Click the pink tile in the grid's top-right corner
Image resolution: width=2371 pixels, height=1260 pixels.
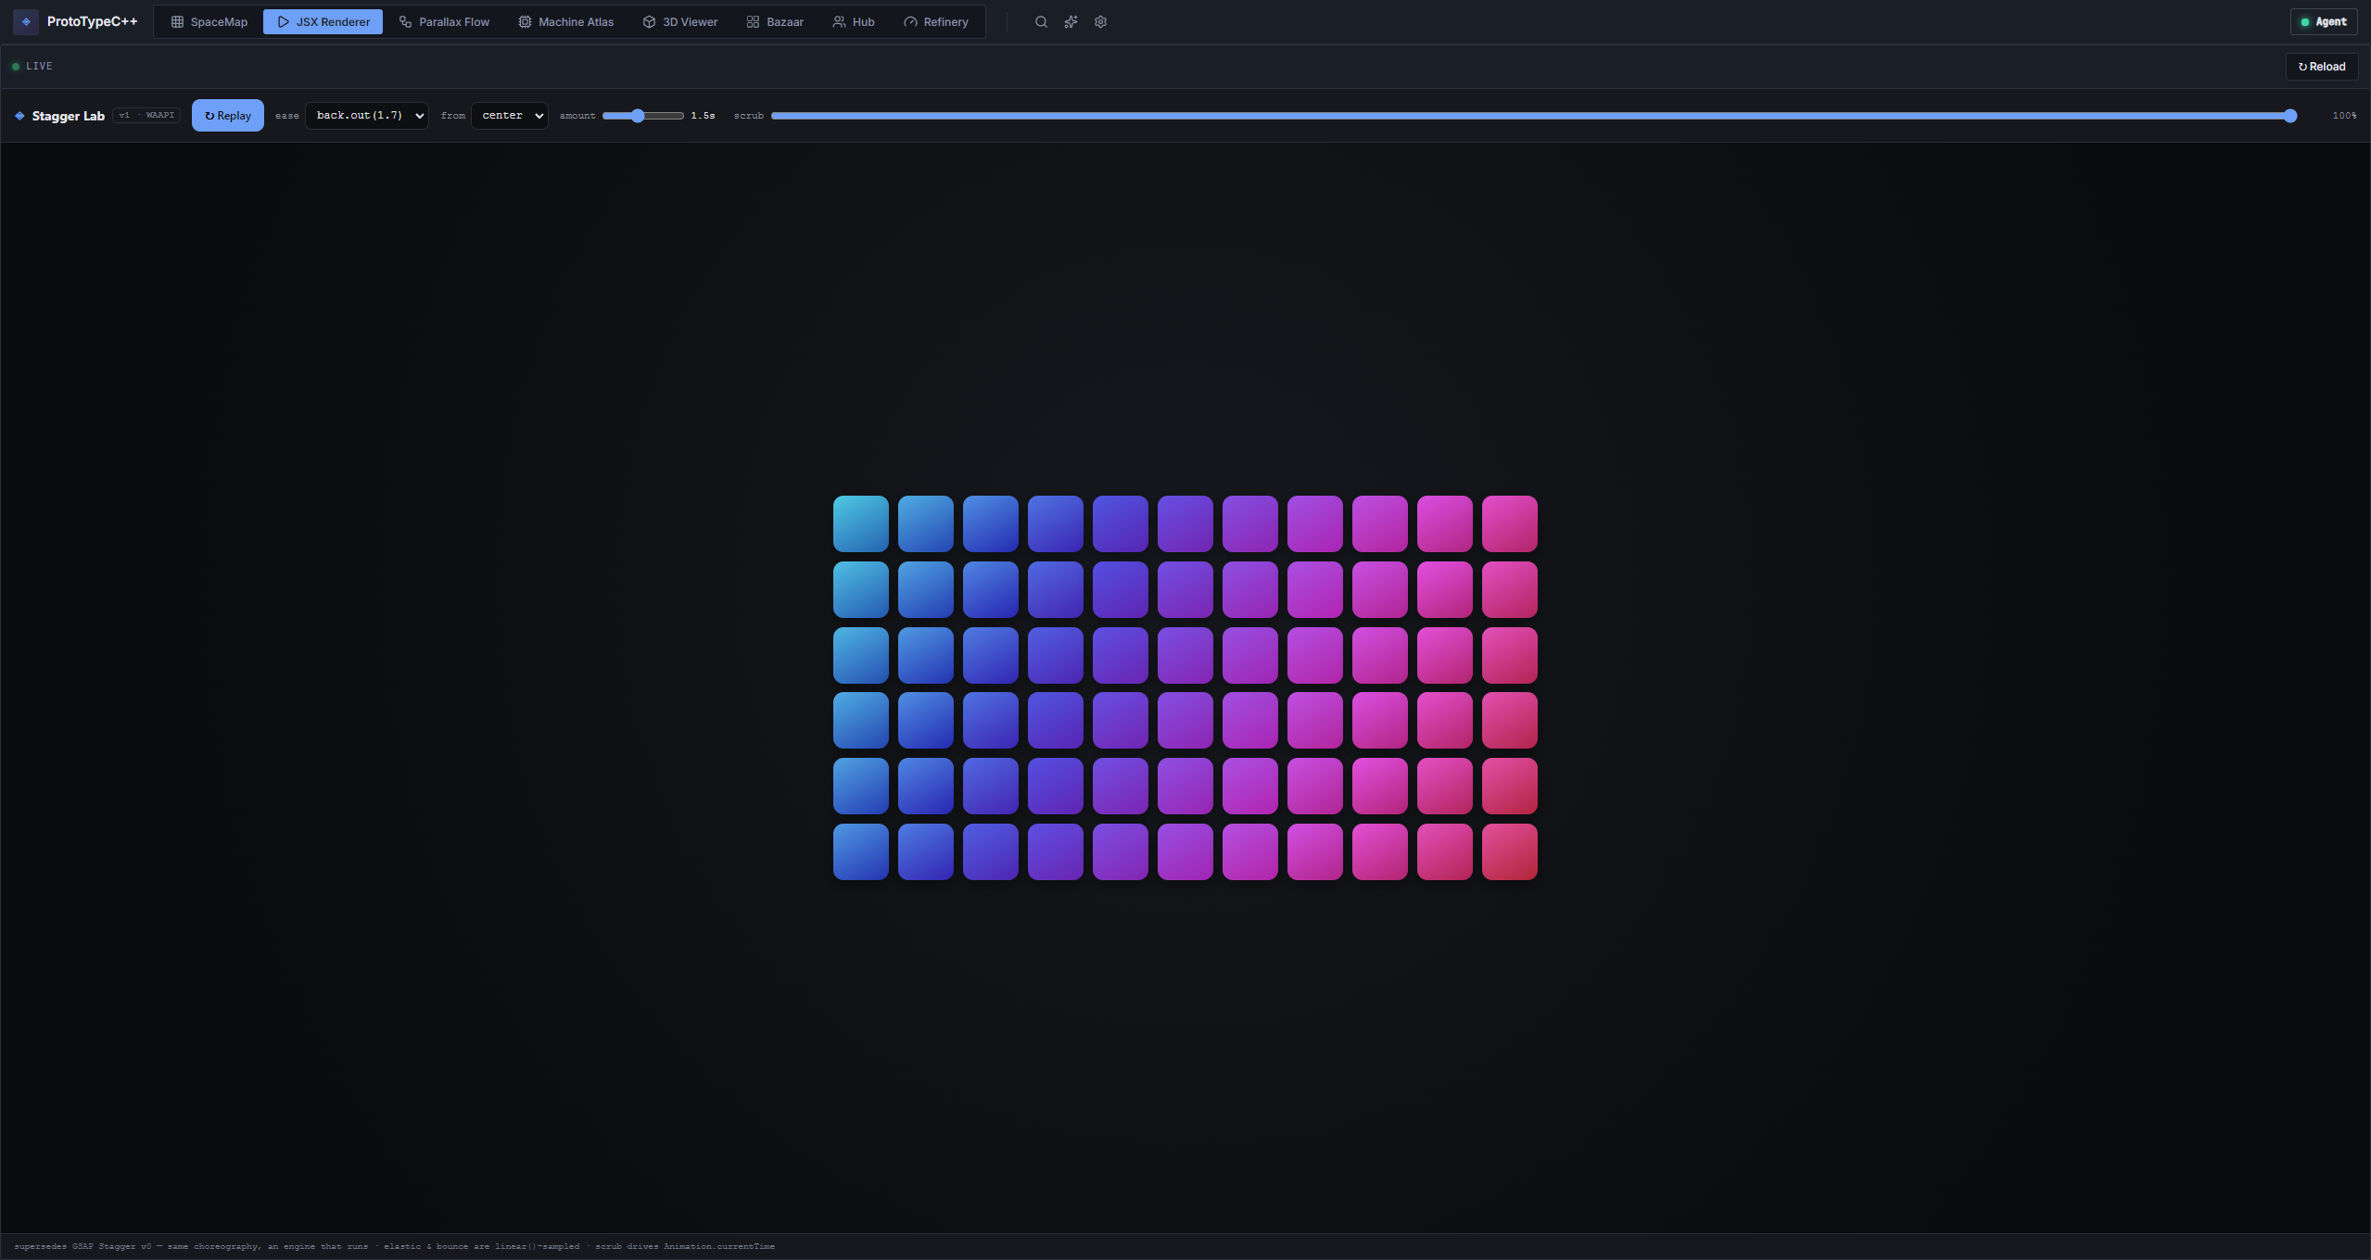tap(1510, 523)
